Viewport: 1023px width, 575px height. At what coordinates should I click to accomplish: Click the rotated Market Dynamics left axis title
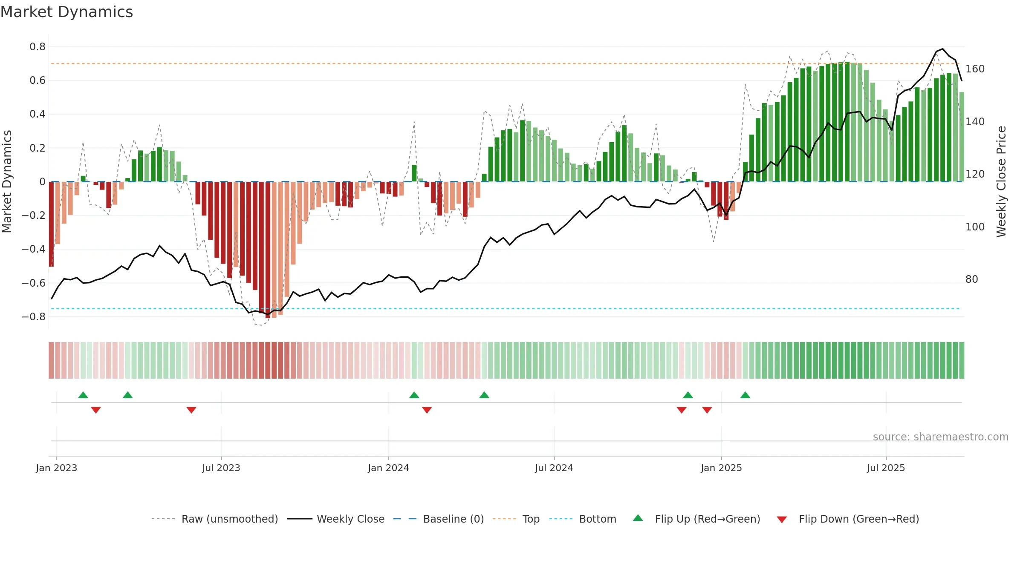(x=7, y=181)
